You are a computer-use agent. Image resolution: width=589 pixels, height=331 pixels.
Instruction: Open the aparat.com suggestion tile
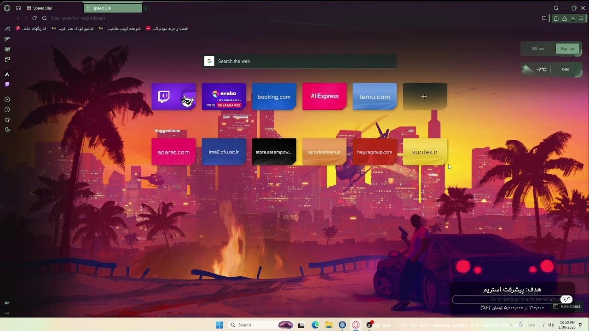(173, 152)
